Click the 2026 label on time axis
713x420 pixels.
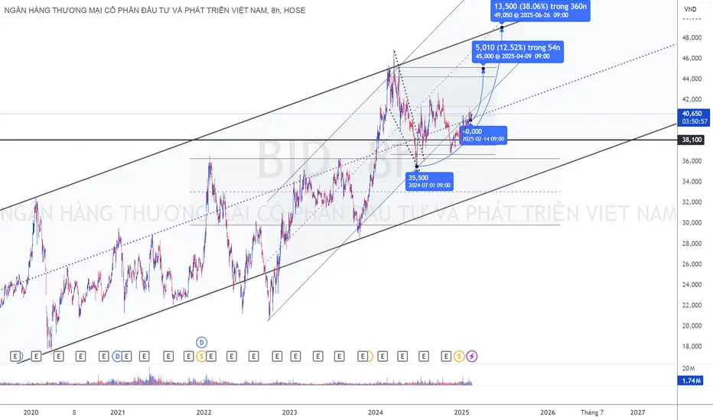[x=548, y=412]
